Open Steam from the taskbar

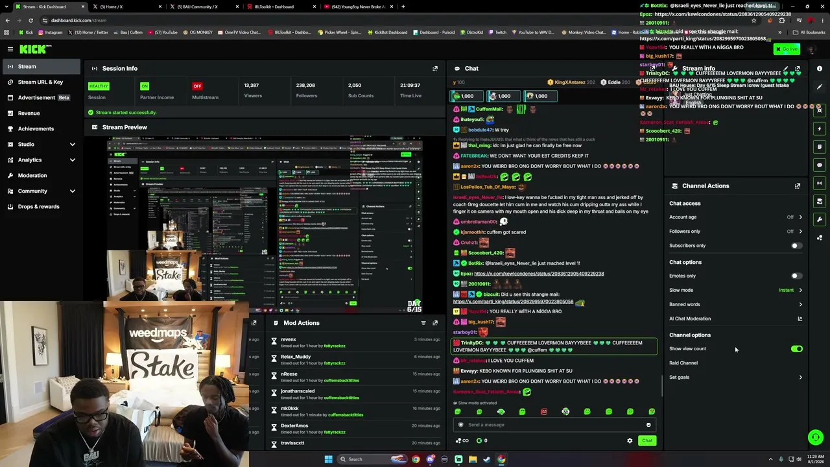pyautogui.click(x=487, y=459)
